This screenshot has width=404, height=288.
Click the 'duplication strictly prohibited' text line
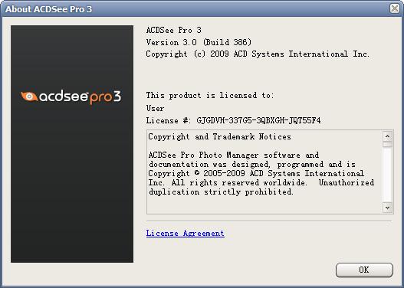(221, 192)
